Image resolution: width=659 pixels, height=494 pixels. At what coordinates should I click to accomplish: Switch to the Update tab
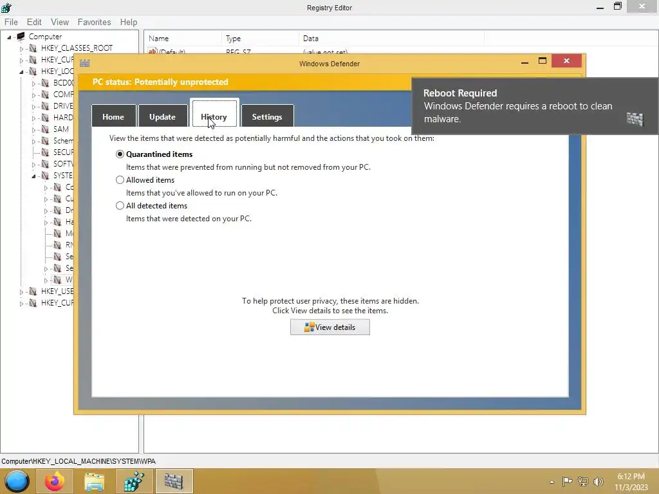(163, 116)
